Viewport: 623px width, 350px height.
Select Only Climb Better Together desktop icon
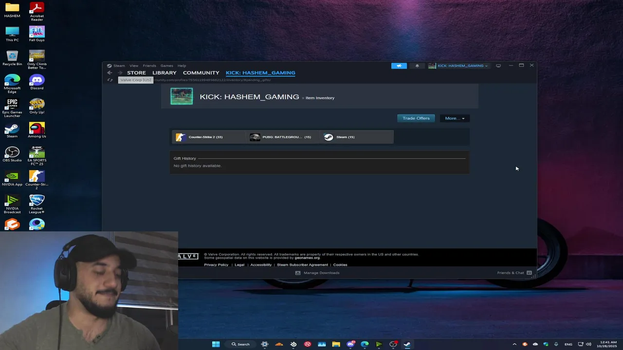pyautogui.click(x=37, y=60)
